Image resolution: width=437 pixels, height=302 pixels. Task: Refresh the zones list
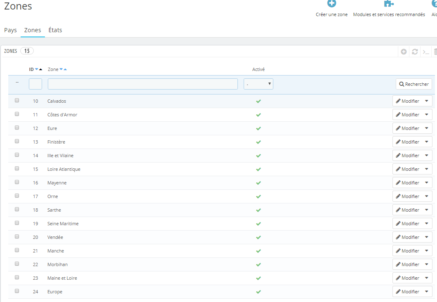[415, 52]
